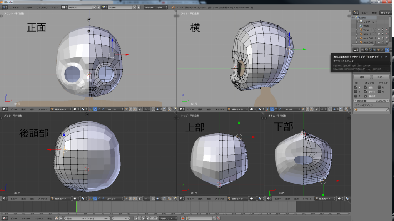Click the record auto-keyframe button
Screen dimensions: 394x221
coord(183,218)
